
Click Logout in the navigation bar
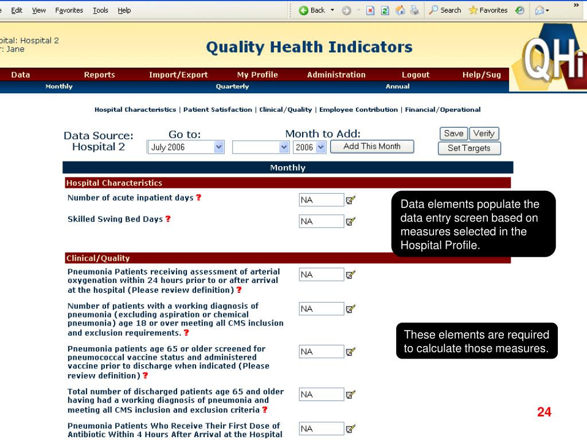coord(416,75)
